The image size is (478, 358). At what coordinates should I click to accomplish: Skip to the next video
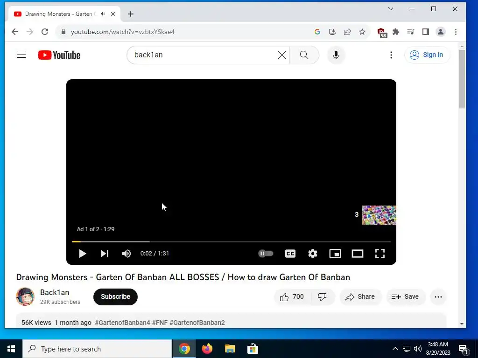click(105, 254)
